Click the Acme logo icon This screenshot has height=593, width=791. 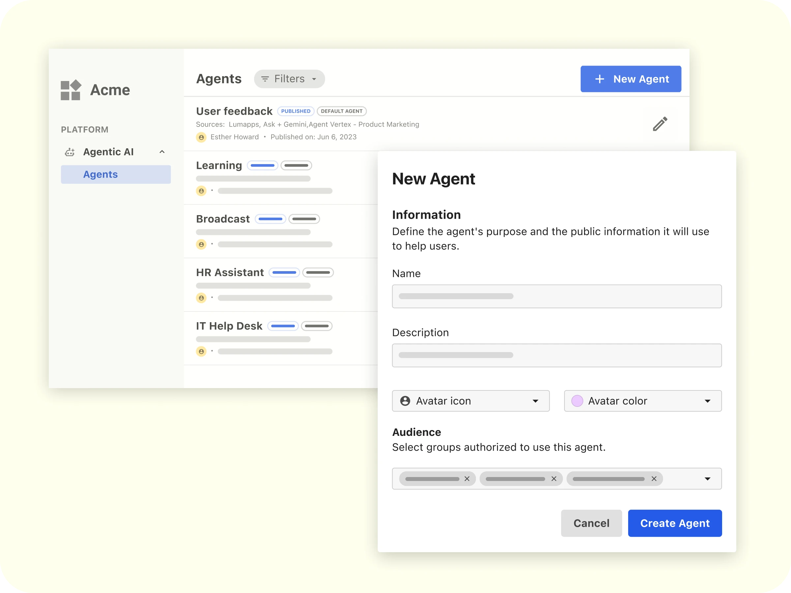(x=71, y=90)
